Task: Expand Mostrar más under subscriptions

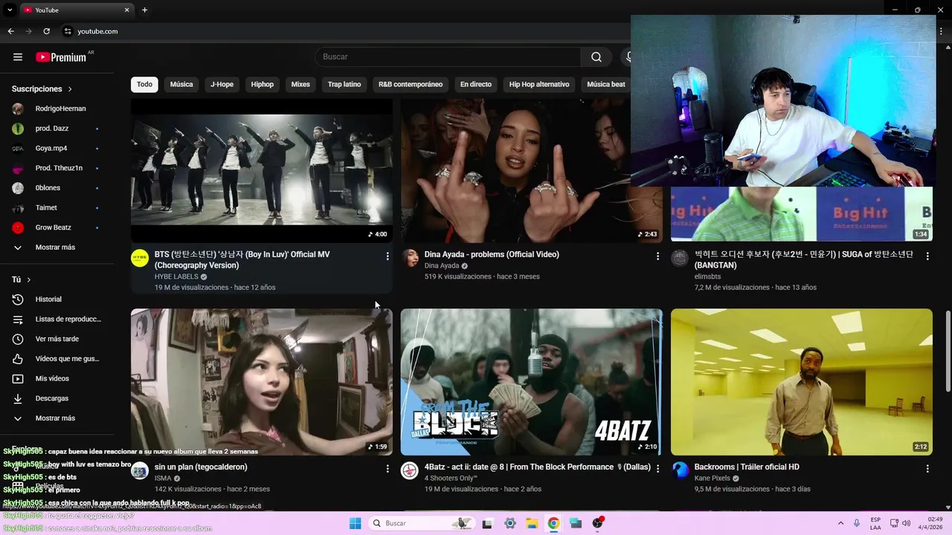Action: (57, 247)
